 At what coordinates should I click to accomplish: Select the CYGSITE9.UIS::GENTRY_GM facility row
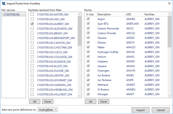pyautogui.click(x=53, y=76)
